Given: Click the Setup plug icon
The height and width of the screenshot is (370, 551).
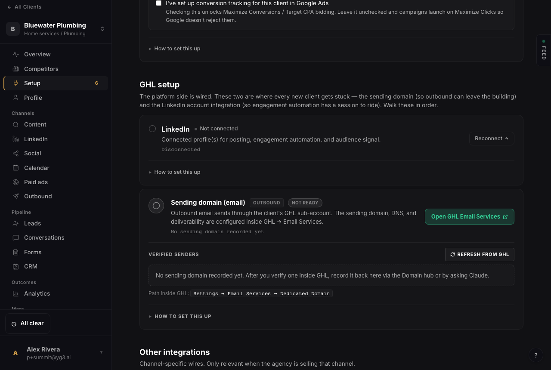Looking at the screenshot, I should tap(15, 83).
